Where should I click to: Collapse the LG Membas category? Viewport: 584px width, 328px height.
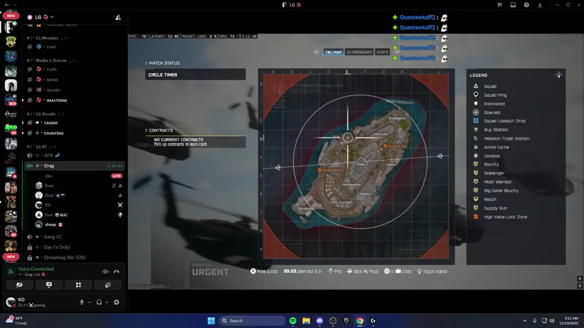[47, 38]
